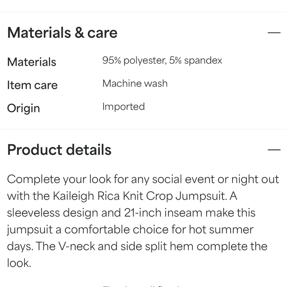
Task: Click the Kaileigh Rica Knit Crop Jumpsuit name
Action: pyautogui.click(x=140, y=196)
